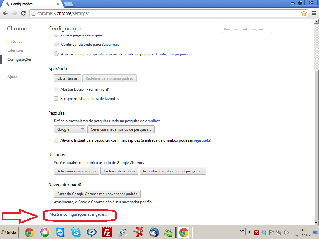Open the Chrome menu icon
Screen dimensions: 319x239
314,13
